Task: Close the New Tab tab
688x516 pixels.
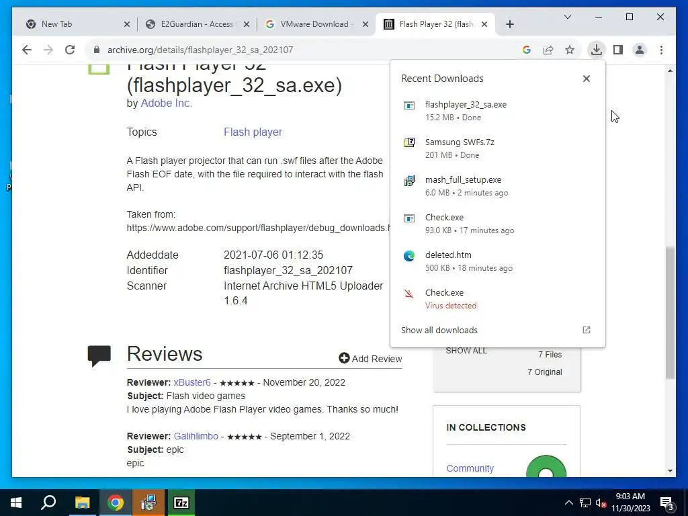Action: tap(127, 24)
